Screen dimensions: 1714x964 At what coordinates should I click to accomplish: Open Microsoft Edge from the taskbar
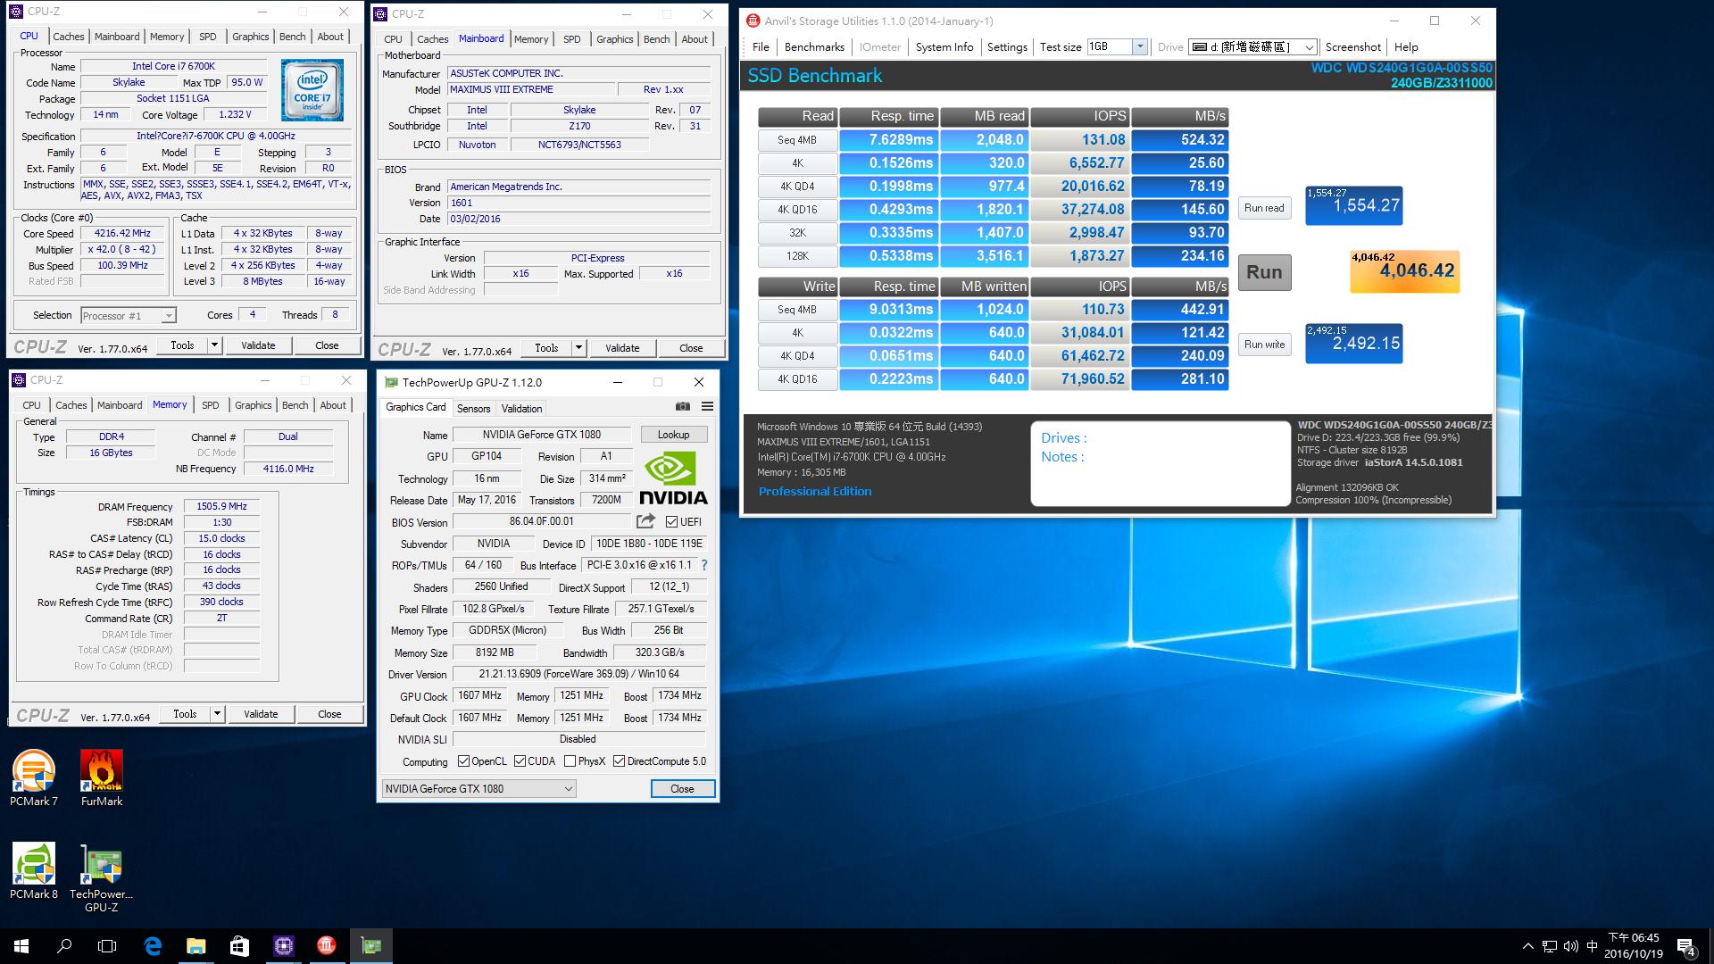tap(153, 946)
